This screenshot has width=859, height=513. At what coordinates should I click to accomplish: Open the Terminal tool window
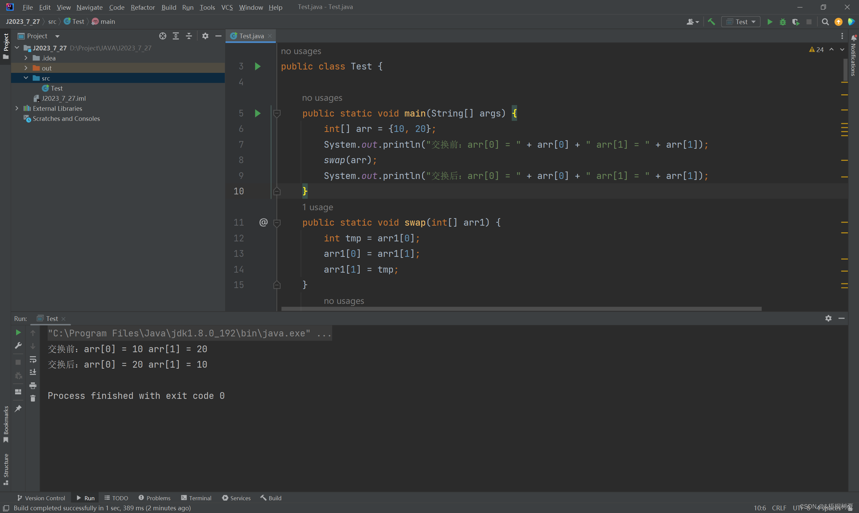196,498
